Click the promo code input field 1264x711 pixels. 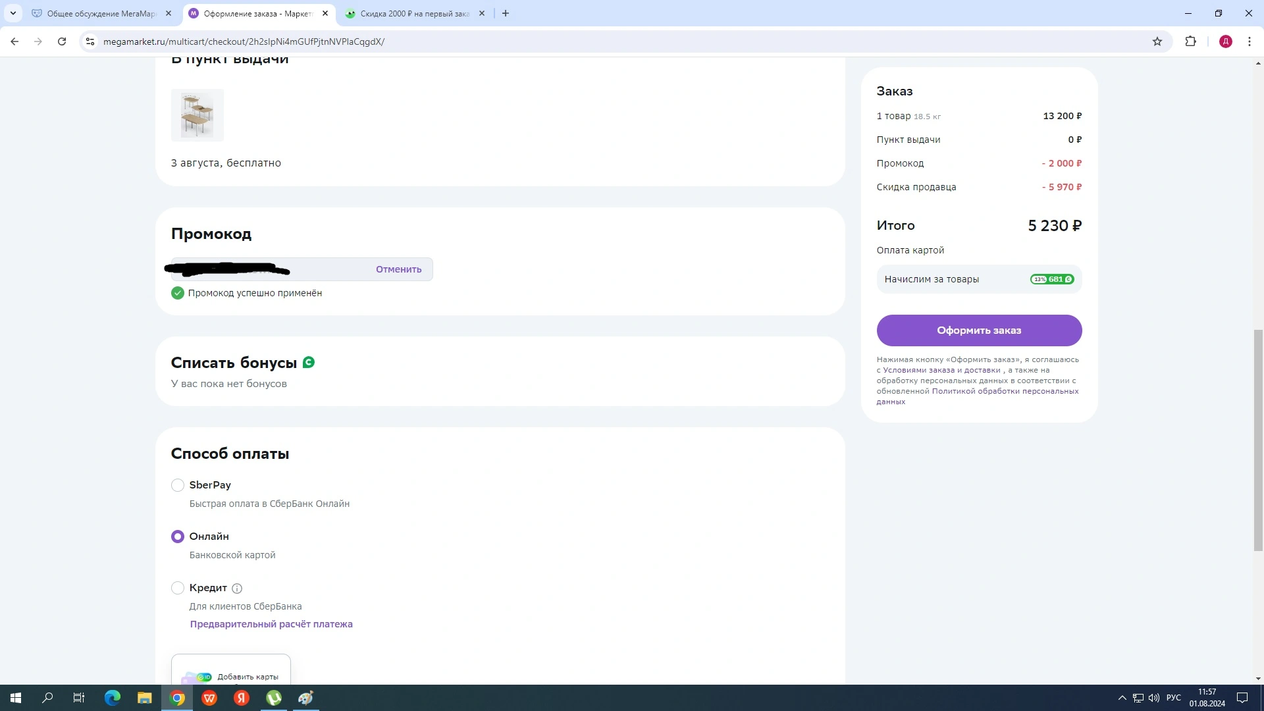(x=302, y=269)
